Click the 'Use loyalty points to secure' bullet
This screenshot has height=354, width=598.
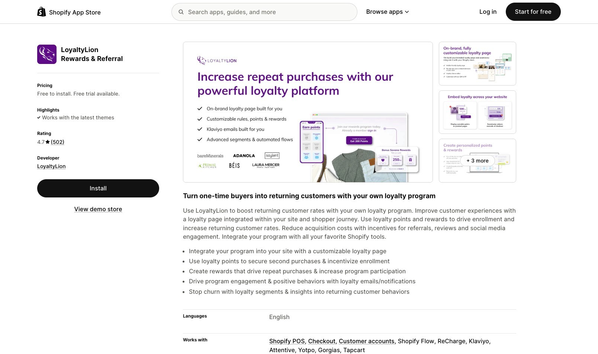(289, 261)
